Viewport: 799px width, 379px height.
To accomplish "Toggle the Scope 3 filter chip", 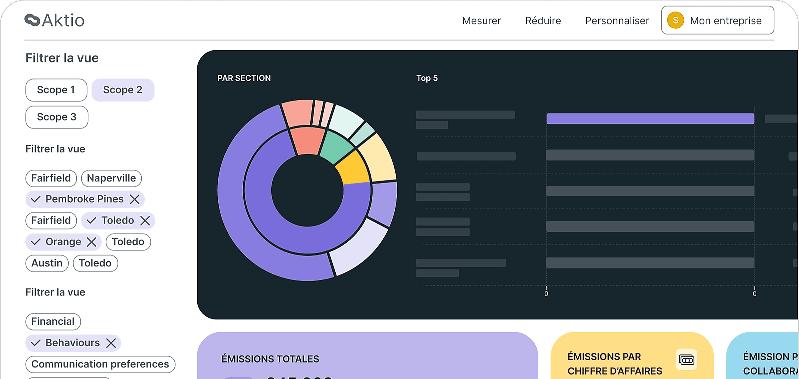I will [x=57, y=117].
